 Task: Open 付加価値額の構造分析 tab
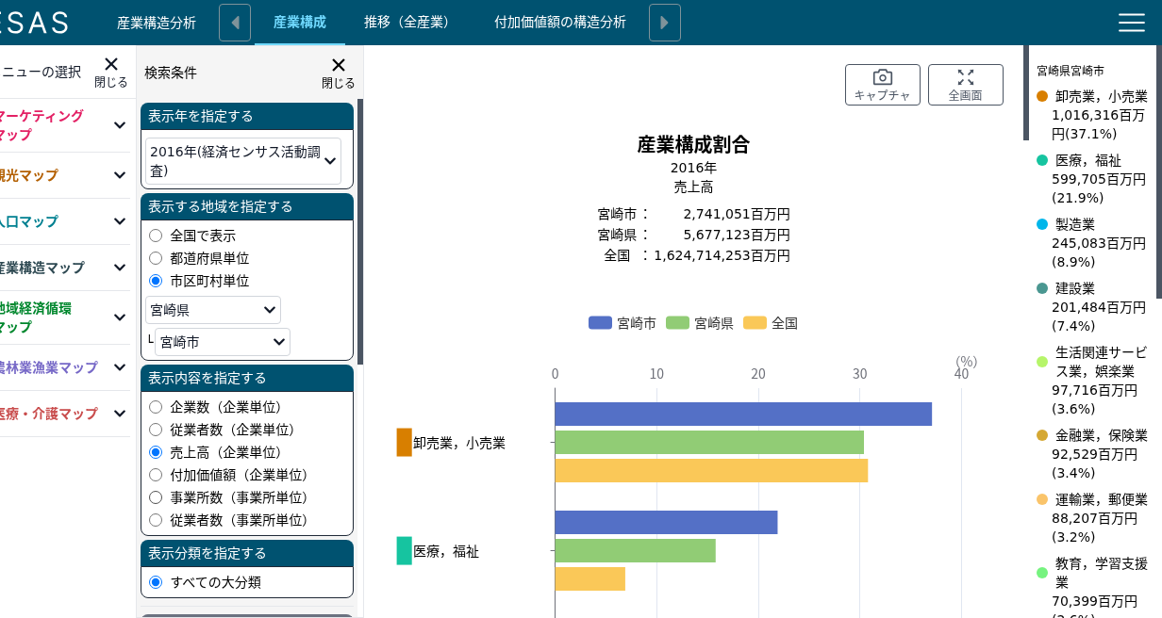tap(560, 23)
